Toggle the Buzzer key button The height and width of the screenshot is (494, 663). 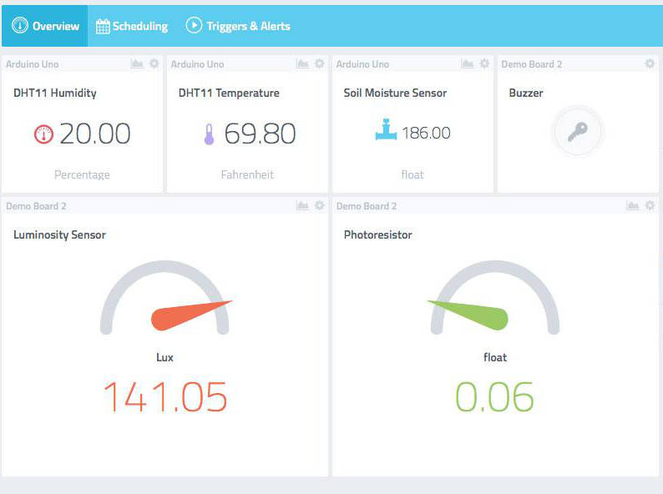(578, 132)
